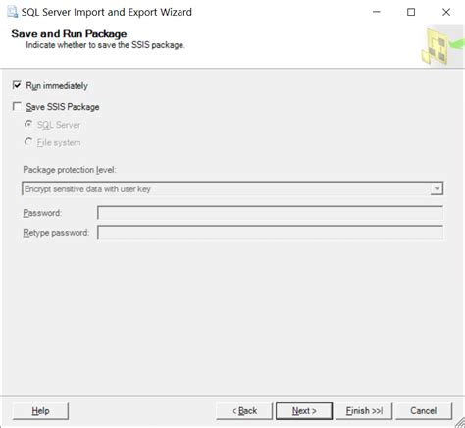Image resolution: width=465 pixels, height=428 pixels.
Task: Select the File system radio option
Action: tap(28, 142)
